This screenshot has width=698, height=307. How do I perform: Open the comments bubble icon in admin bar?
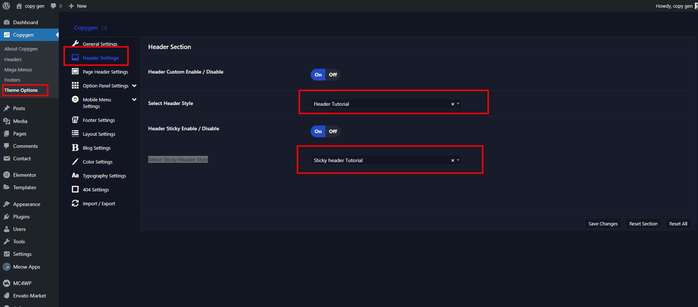point(54,6)
